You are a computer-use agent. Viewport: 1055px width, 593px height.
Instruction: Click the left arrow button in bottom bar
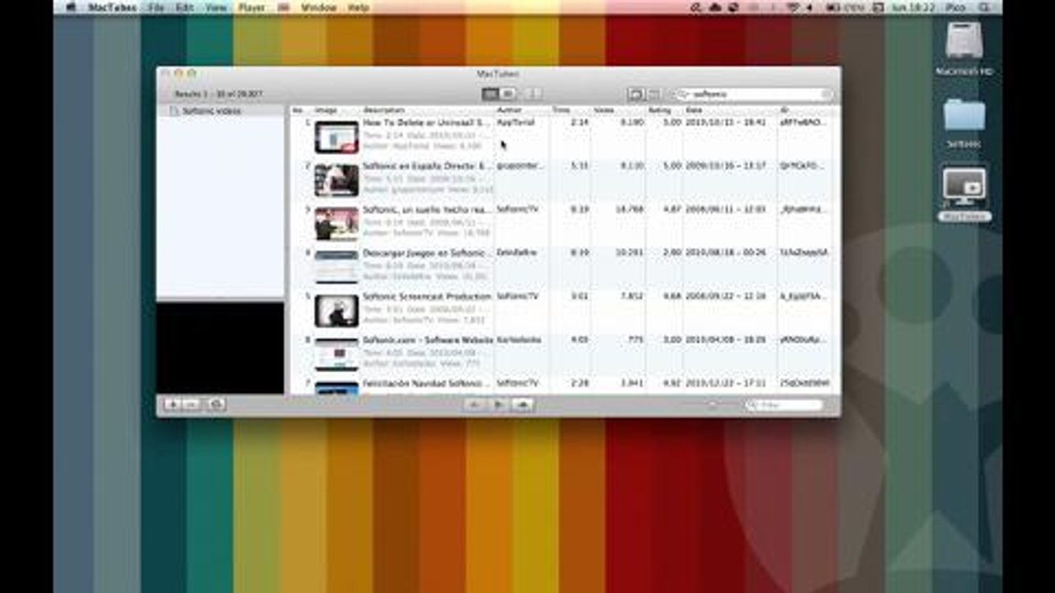[x=474, y=404]
